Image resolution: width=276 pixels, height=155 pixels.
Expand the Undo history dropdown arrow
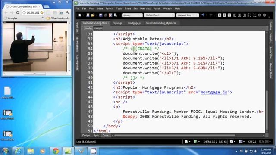click(207, 15)
